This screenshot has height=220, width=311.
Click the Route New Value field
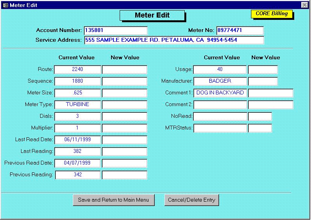coord(125,70)
